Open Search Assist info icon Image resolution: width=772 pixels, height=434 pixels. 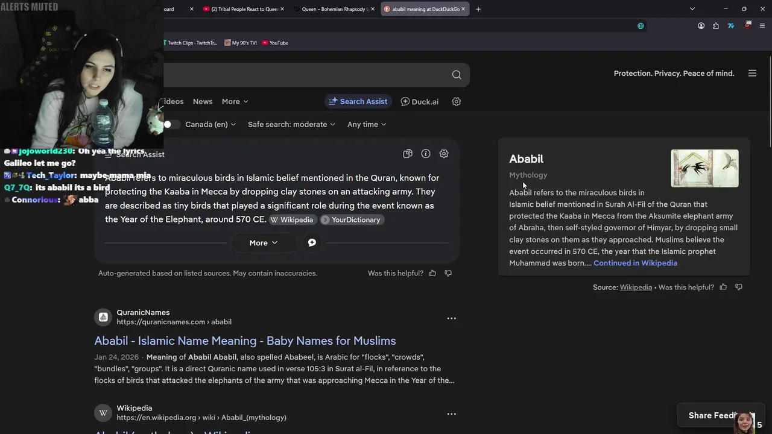(426, 154)
